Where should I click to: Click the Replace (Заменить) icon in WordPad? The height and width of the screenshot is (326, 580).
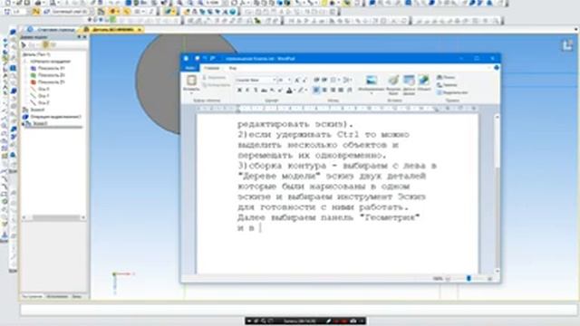coord(440,84)
